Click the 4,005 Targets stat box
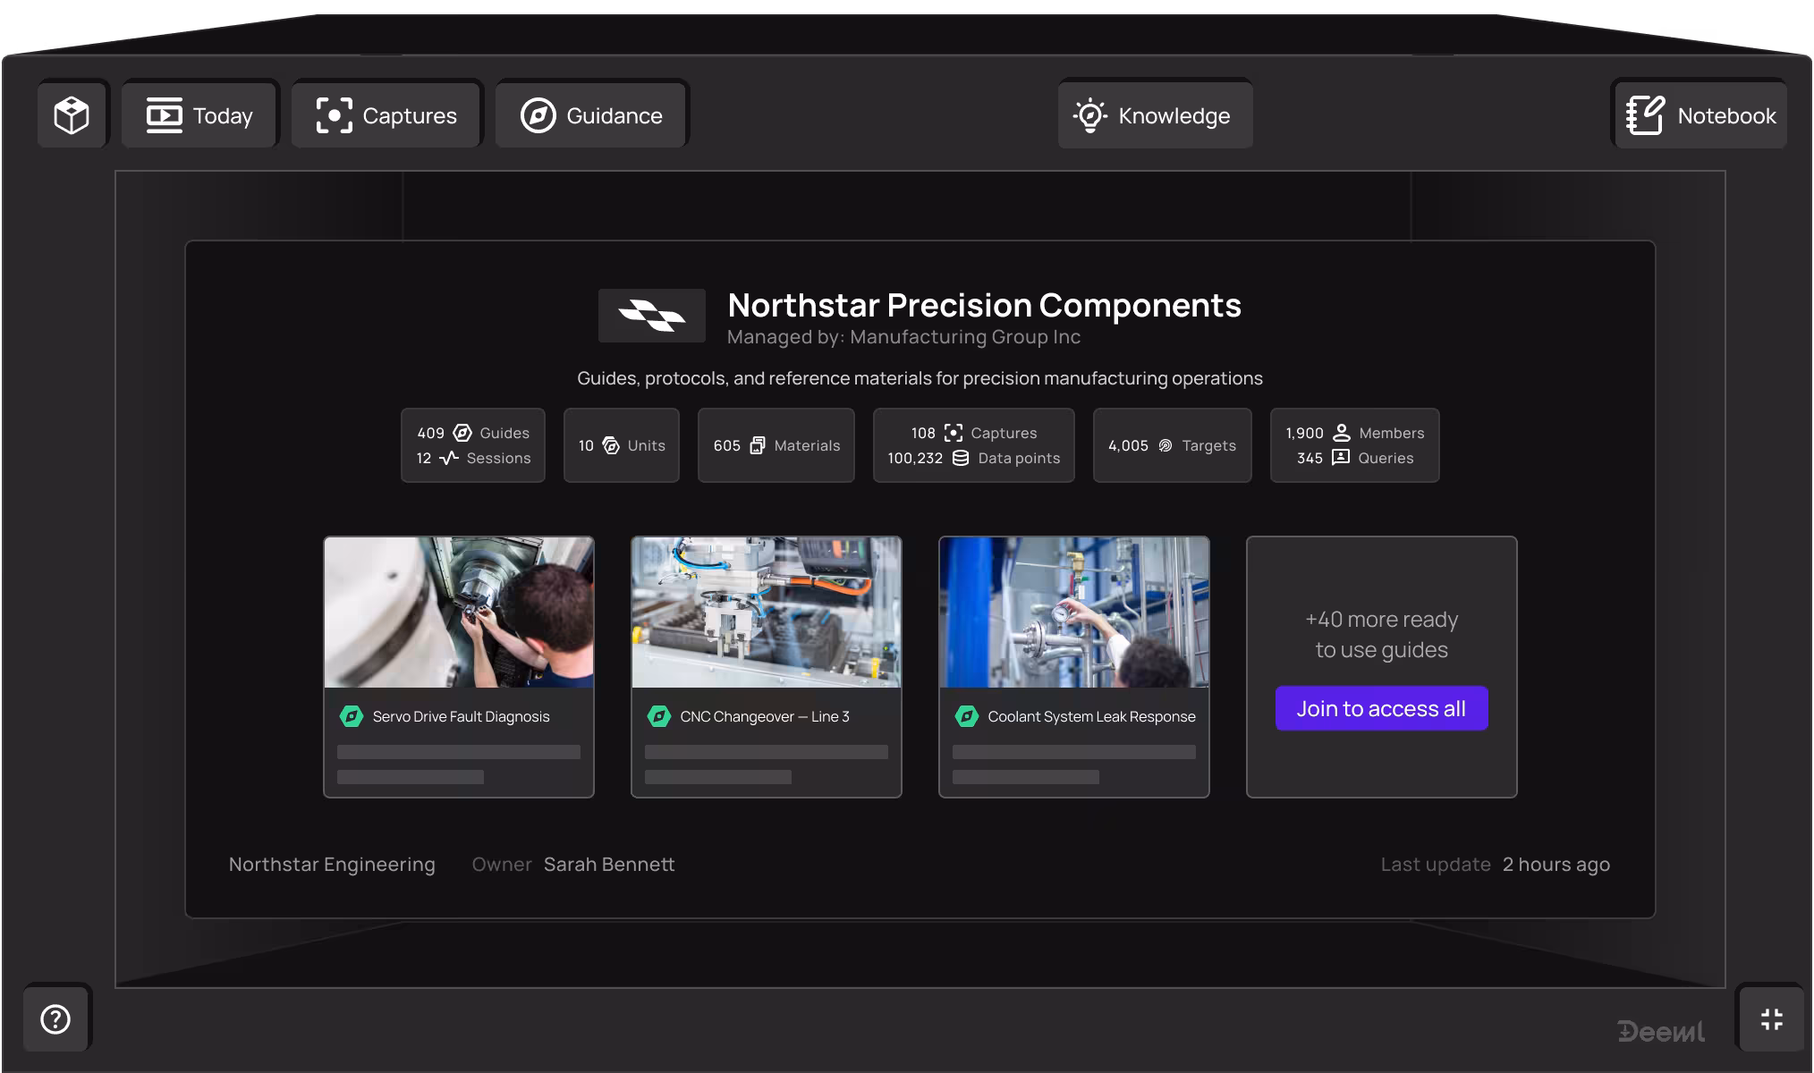1814x1073 pixels. pos(1172,445)
